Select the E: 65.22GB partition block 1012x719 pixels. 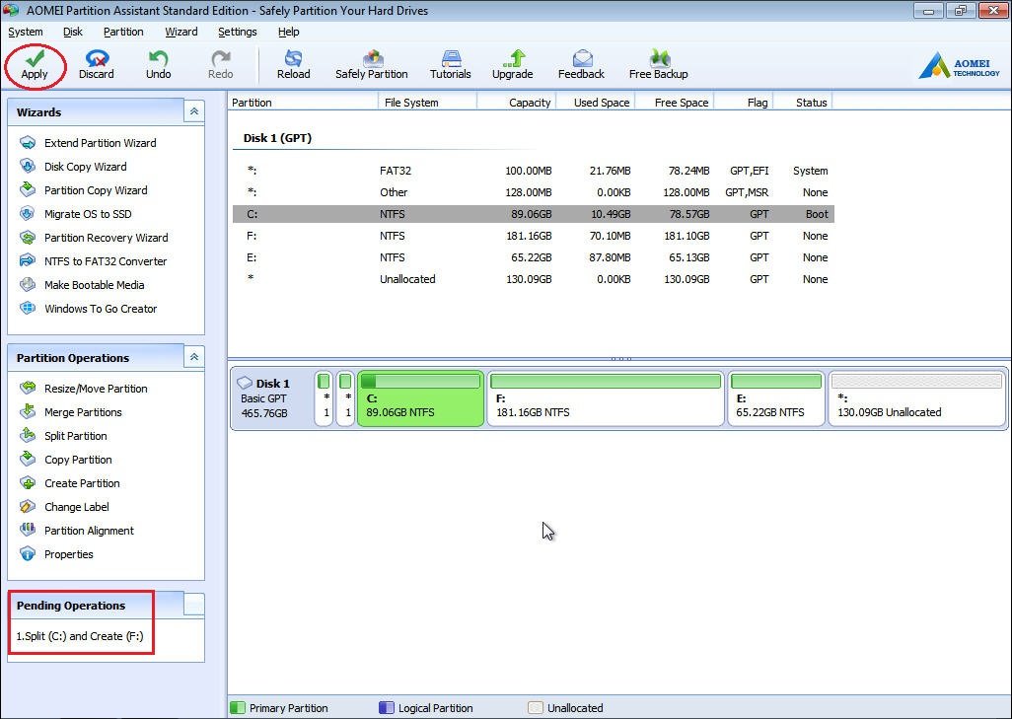[x=776, y=399]
